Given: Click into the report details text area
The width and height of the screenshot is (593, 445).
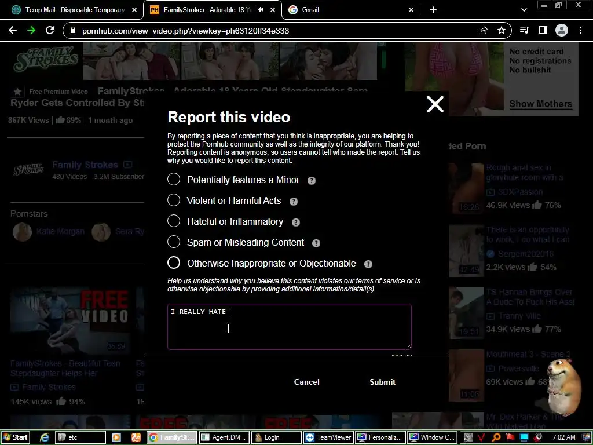Looking at the screenshot, I should click(290, 327).
